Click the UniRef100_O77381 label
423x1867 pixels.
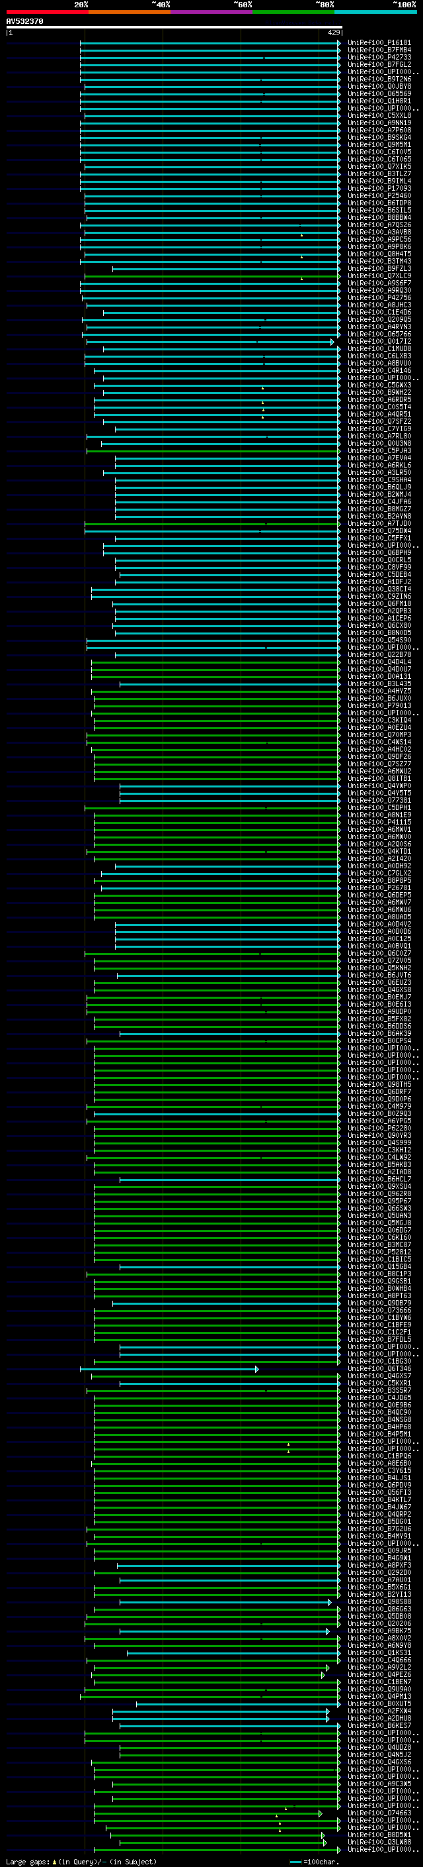tap(379, 800)
